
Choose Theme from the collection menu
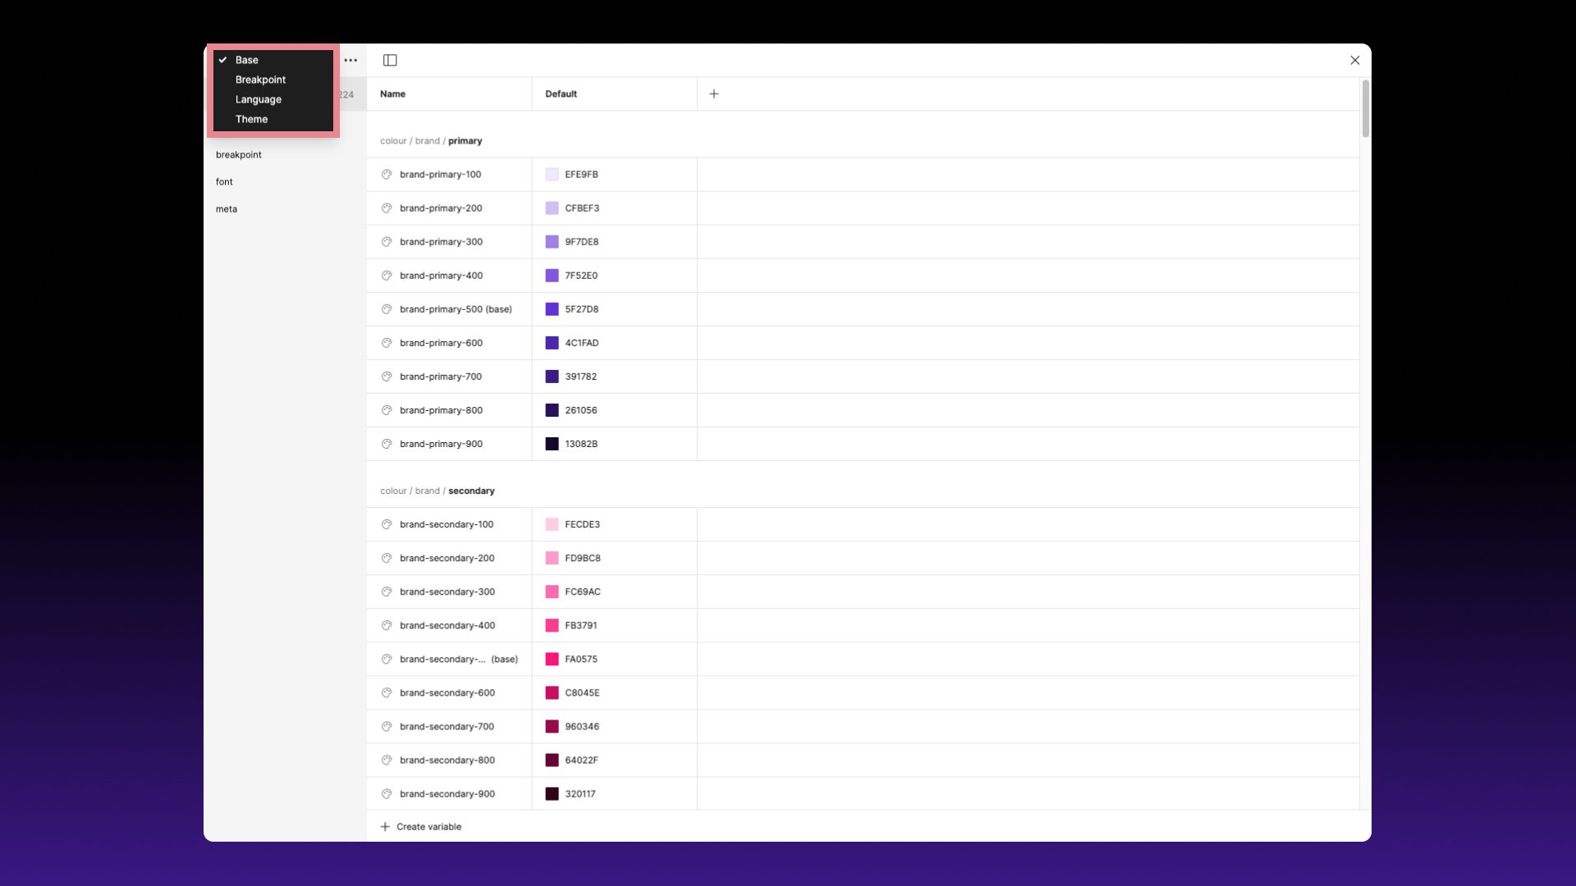tap(251, 119)
